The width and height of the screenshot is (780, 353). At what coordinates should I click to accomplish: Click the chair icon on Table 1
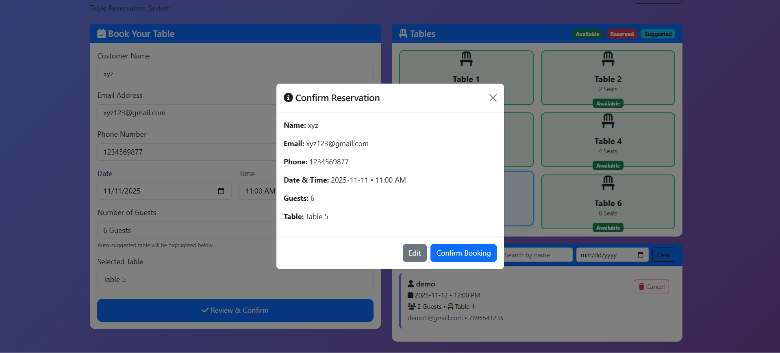tap(466, 59)
